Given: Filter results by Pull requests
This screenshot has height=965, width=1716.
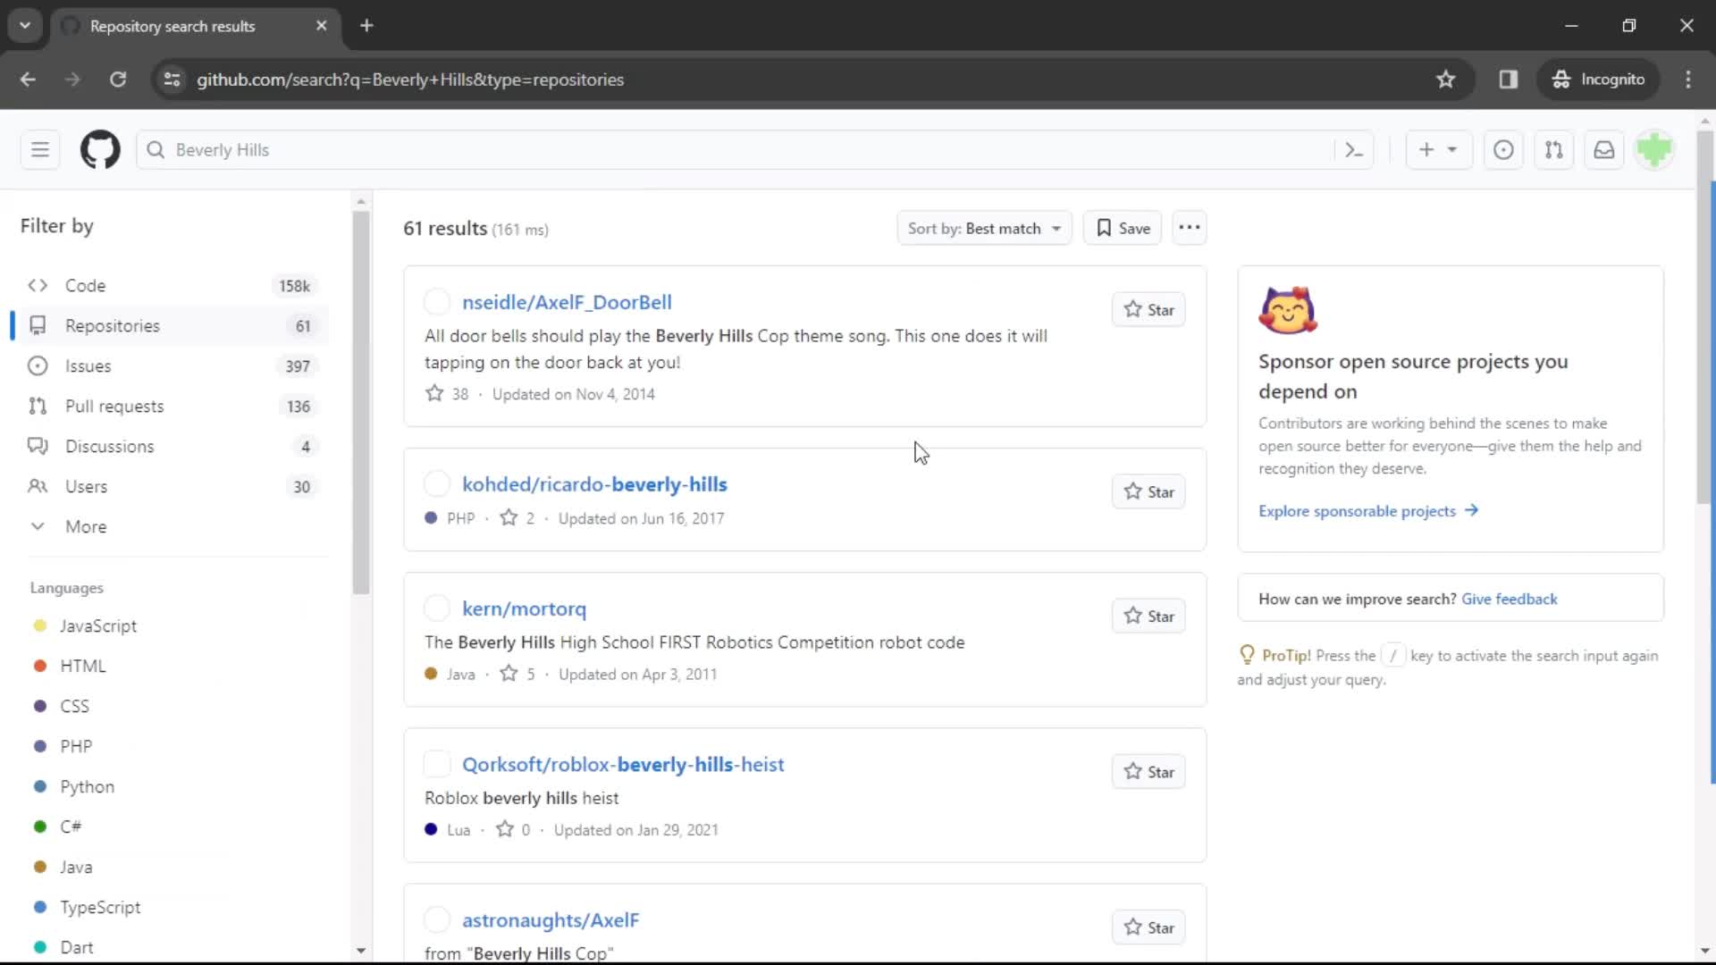Looking at the screenshot, I should click(170, 407).
